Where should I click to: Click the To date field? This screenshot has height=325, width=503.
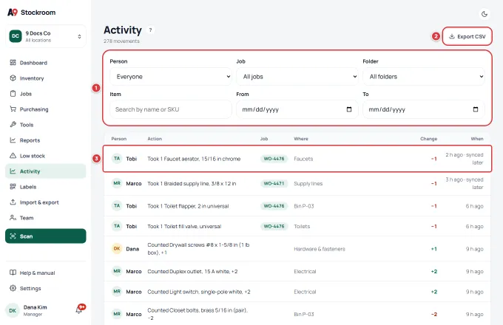click(x=423, y=109)
